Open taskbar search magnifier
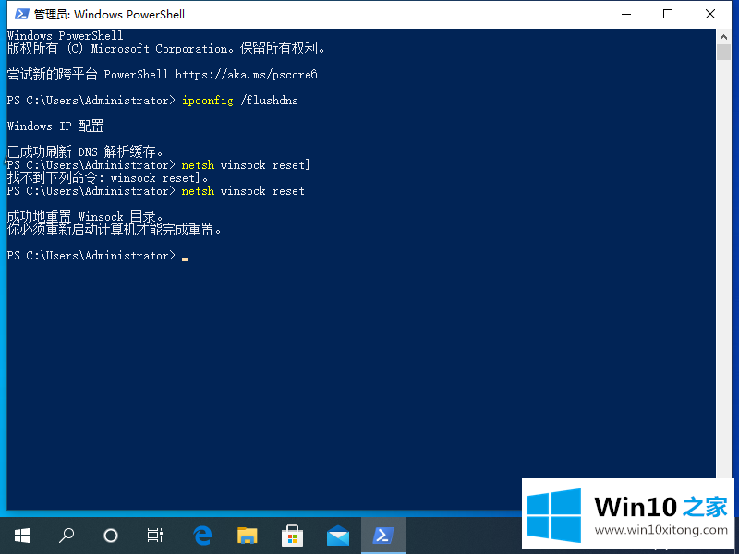This screenshot has width=739, height=554. coord(67,536)
